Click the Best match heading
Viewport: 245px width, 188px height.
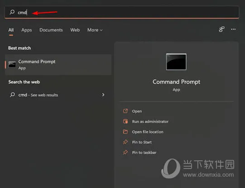(x=19, y=48)
